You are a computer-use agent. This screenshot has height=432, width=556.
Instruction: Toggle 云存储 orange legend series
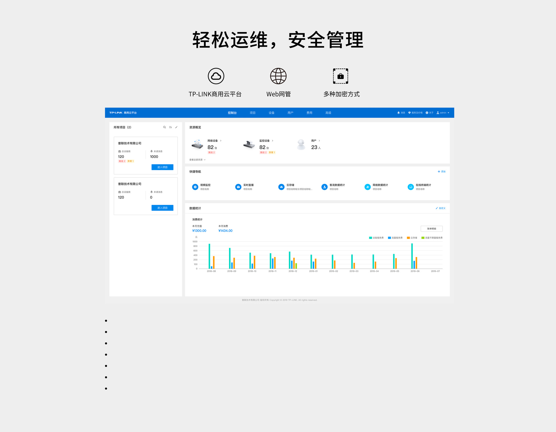click(412, 238)
